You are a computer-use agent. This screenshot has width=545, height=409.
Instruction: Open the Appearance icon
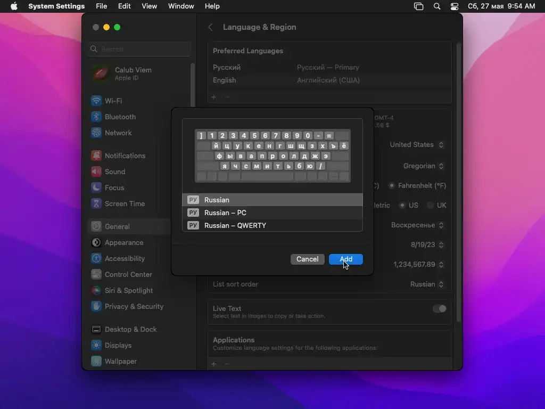[x=96, y=242]
